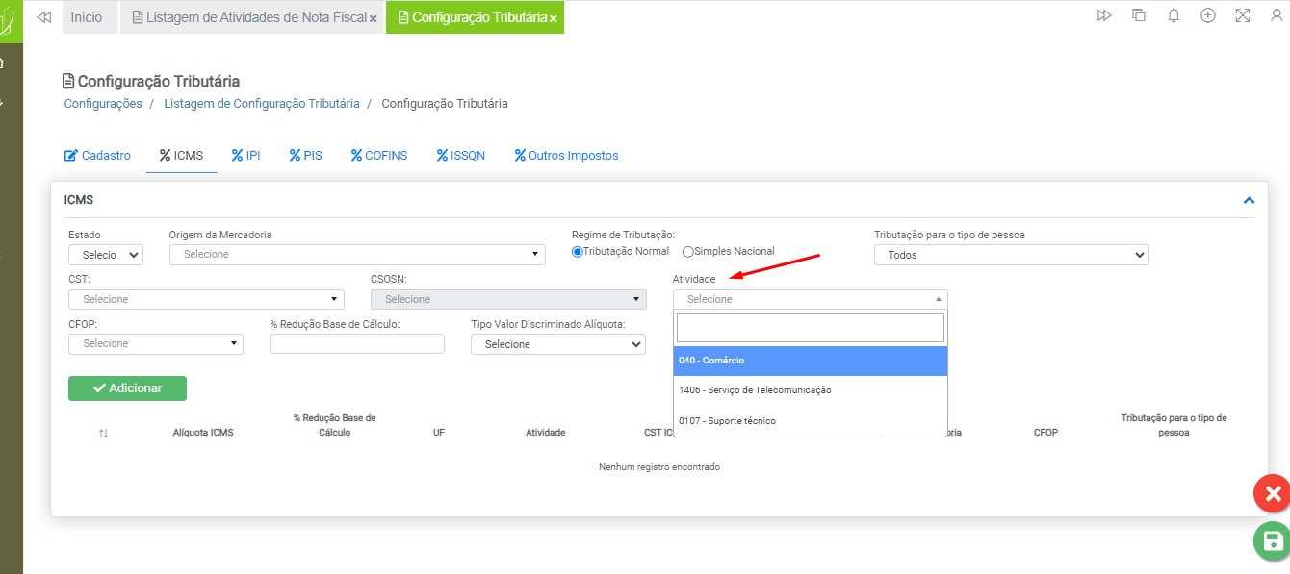
Task: Open Tributação para o tipo de pessoa dropdown
Action: pyautogui.click(x=1011, y=255)
